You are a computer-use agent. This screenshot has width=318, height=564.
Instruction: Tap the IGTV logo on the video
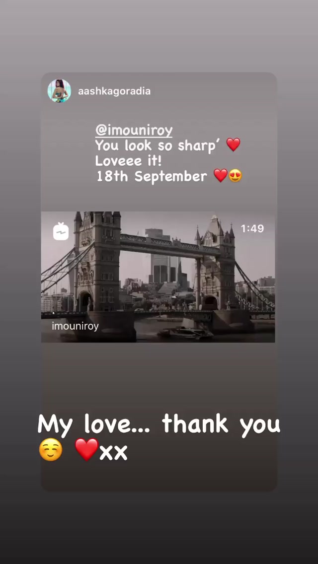point(61,231)
